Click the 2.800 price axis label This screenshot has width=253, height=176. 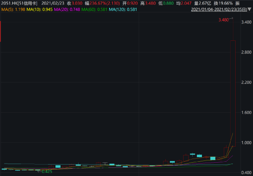click(246, 52)
